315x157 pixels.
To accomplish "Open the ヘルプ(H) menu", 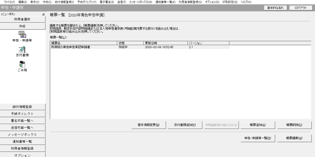I will click(x=246, y=2).
